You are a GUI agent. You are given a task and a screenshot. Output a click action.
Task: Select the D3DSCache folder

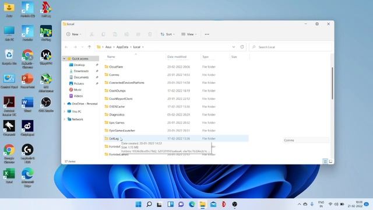(x=176, y=107)
